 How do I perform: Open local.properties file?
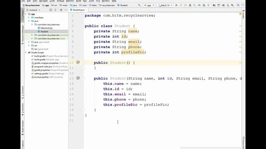pos(47,77)
